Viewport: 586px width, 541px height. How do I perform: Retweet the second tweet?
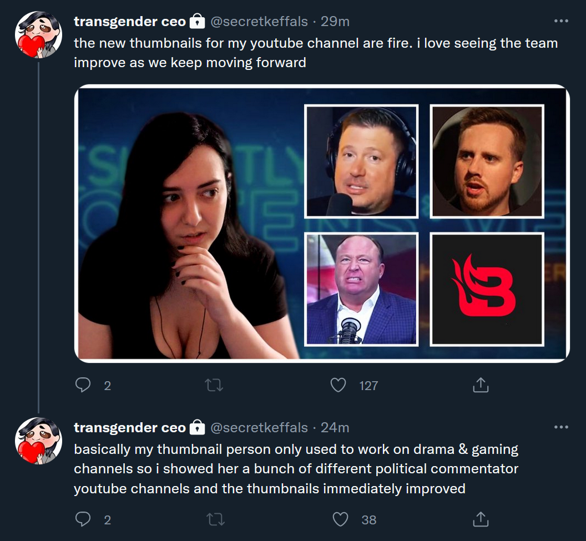(x=216, y=519)
